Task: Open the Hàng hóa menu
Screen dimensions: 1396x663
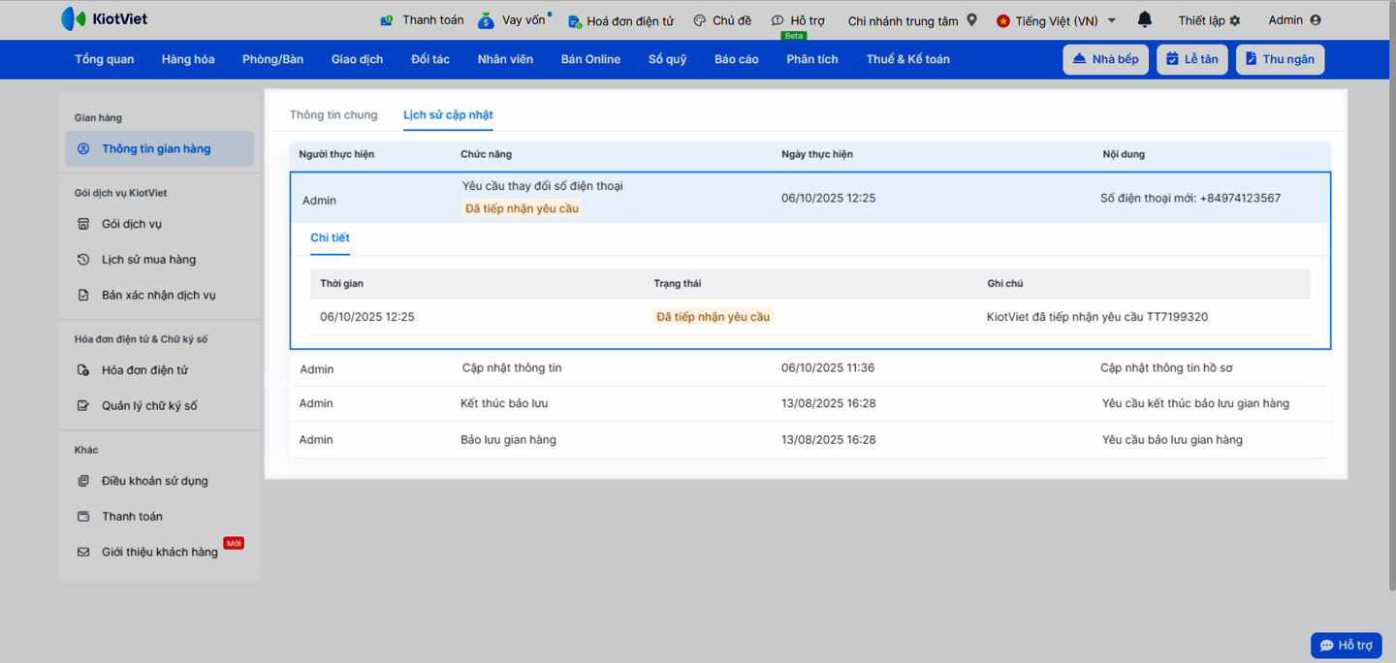Action: pos(188,59)
